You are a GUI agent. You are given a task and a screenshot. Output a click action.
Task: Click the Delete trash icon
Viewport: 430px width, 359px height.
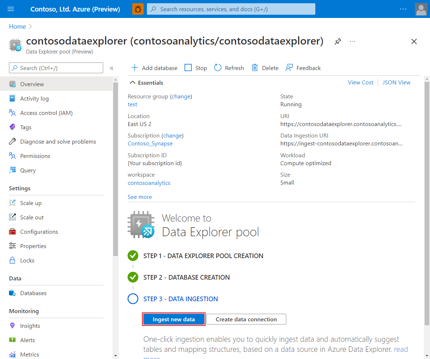click(x=255, y=67)
